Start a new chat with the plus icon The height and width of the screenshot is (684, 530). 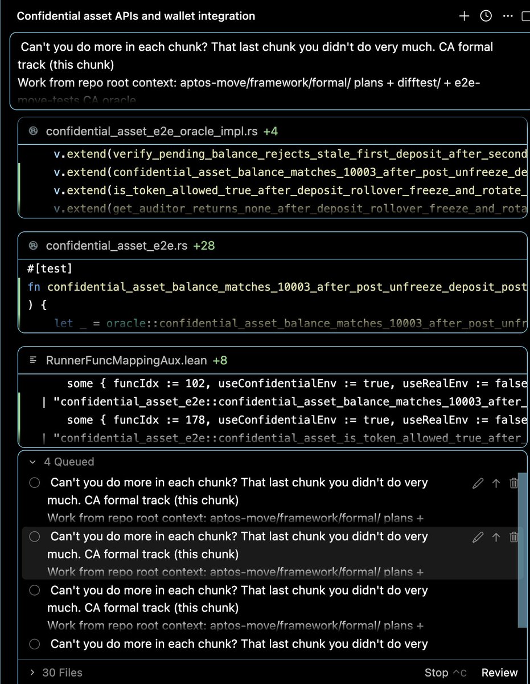coord(464,16)
